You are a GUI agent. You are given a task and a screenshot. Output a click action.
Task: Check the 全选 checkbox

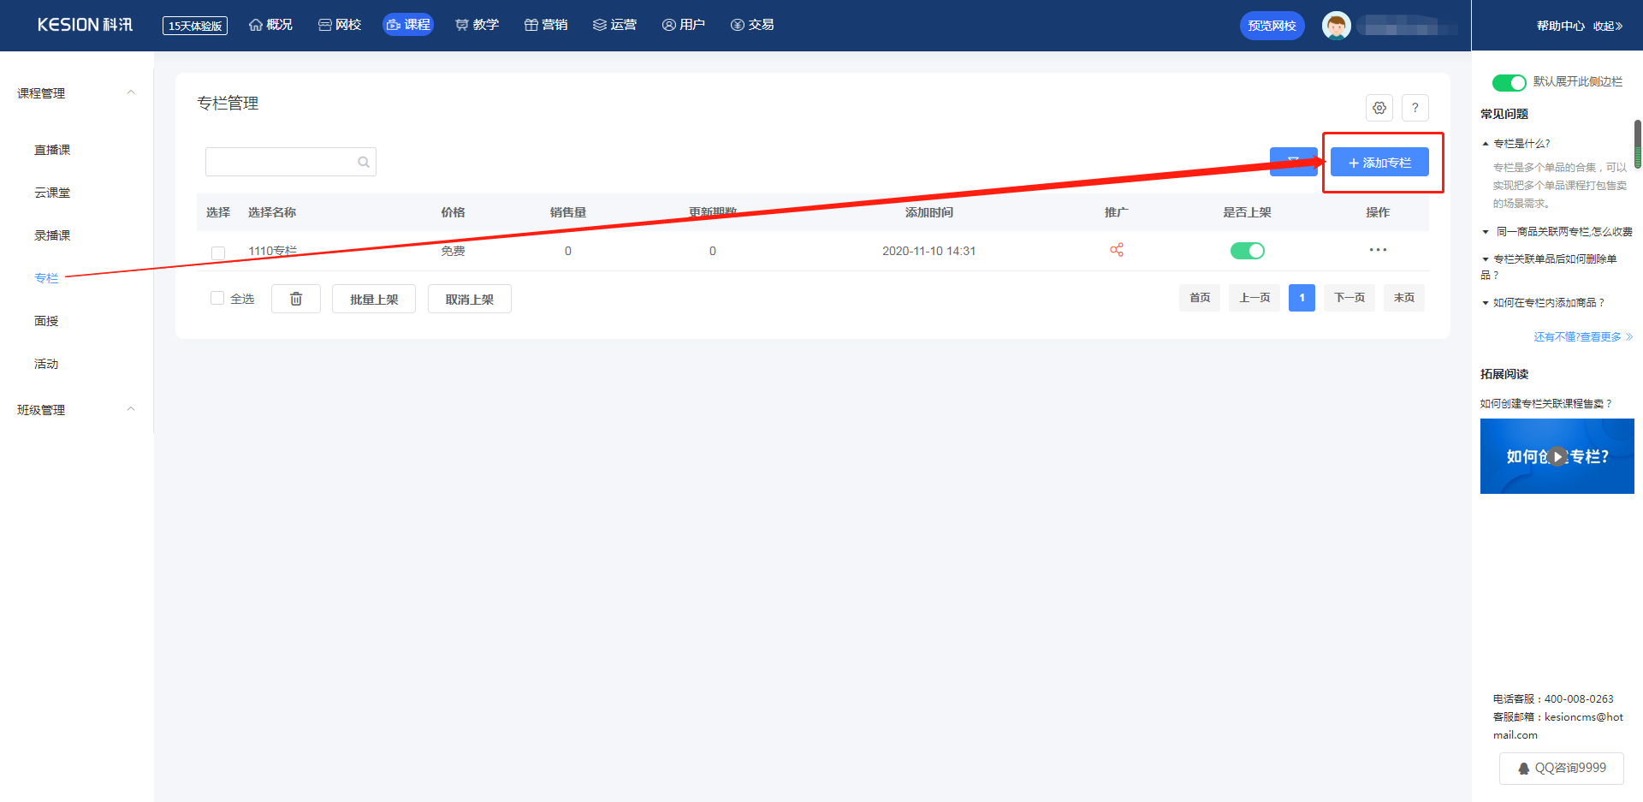pyautogui.click(x=217, y=298)
